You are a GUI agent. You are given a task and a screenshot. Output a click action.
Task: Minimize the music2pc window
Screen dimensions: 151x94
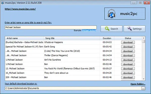[134, 3]
